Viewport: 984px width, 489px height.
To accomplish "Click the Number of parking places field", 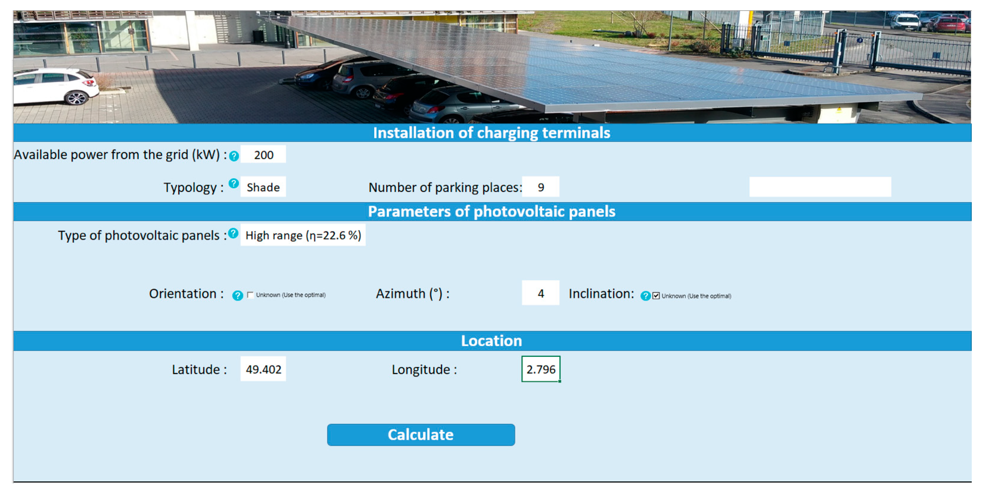I will click(540, 187).
